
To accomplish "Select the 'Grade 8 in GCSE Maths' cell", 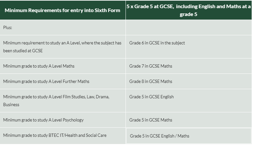I will (189, 81).
